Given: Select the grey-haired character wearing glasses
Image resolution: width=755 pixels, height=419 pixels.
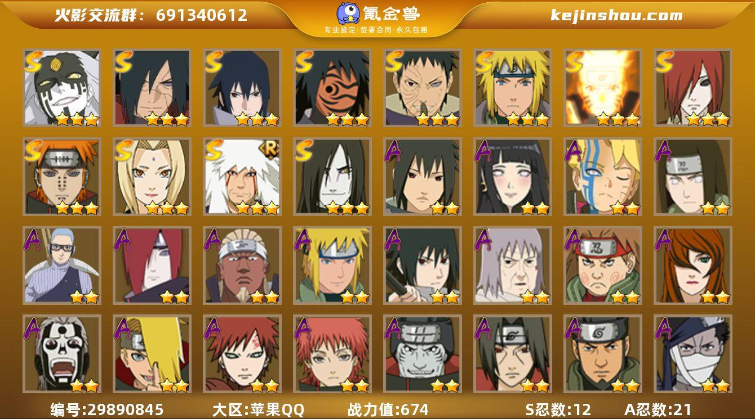Looking at the screenshot, I should pyautogui.click(x=61, y=265).
